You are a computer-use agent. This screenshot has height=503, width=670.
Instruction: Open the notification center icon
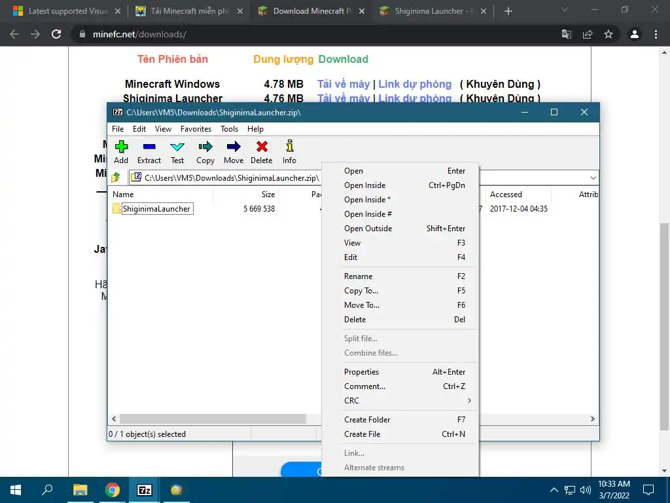coord(648,490)
